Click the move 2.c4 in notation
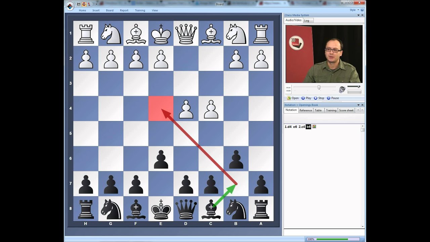The width and height of the screenshot is (430, 242). [302, 127]
